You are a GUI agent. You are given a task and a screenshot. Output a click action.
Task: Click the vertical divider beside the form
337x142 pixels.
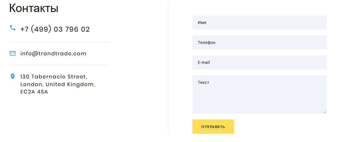tap(168, 68)
